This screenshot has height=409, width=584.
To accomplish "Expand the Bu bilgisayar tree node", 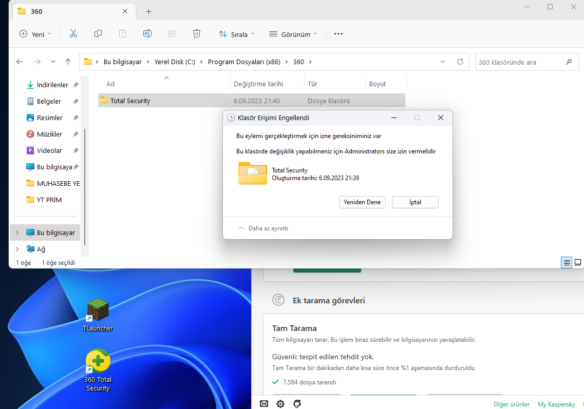I will click(x=17, y=232).
